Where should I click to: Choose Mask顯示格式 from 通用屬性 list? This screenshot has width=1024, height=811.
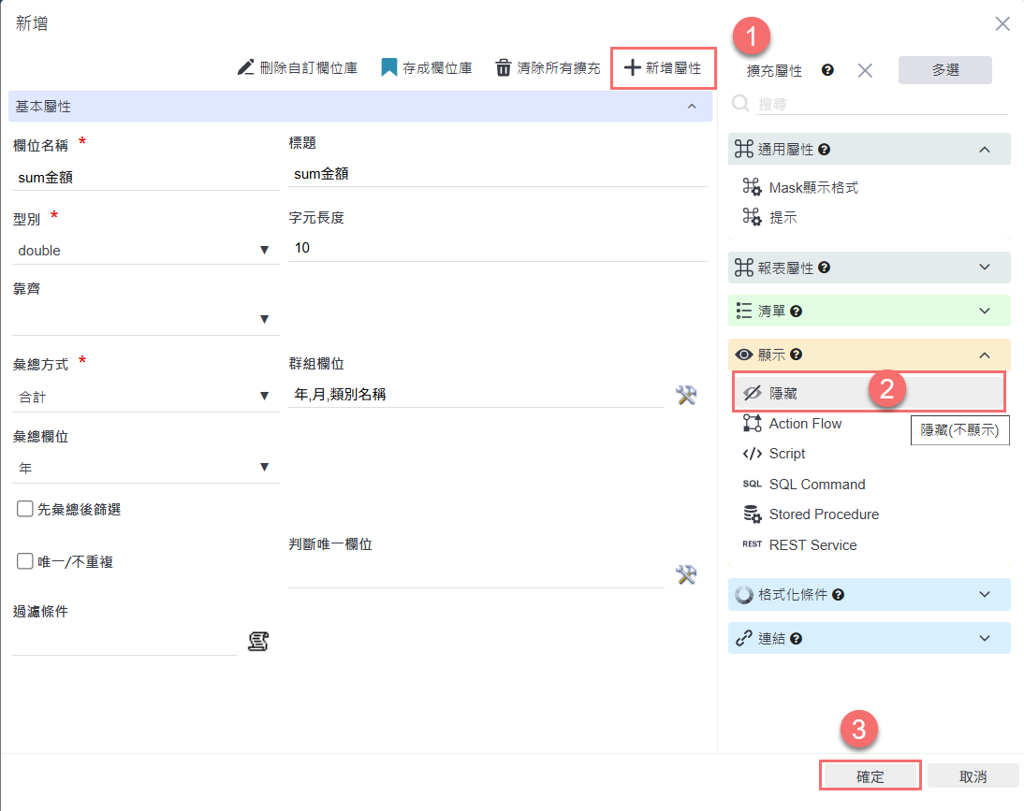812,187
